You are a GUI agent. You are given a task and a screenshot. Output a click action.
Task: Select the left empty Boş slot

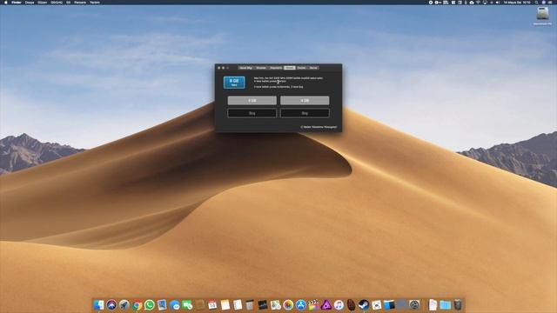pyautogui.click(x=252, y=113)
